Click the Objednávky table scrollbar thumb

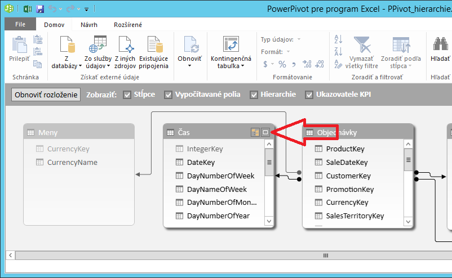408,160
